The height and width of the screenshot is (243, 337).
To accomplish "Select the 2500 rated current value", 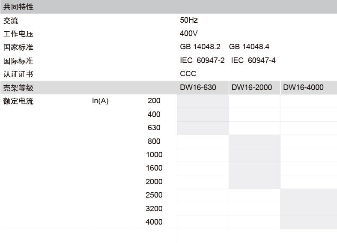I will pyautogui.click(x=154, y=195).
